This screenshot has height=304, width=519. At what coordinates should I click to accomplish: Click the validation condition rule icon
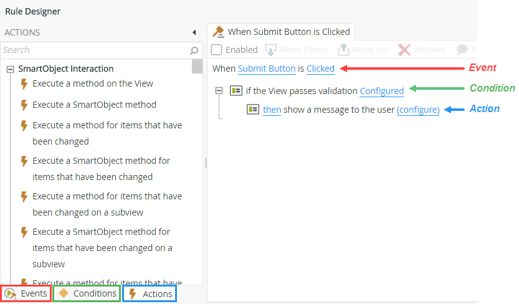click(x=236, y=91)
